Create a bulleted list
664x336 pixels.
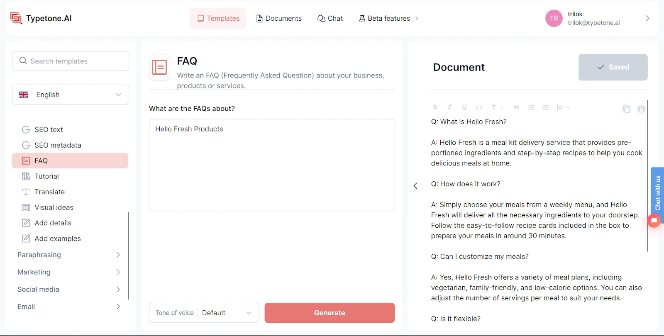(546, 107)
